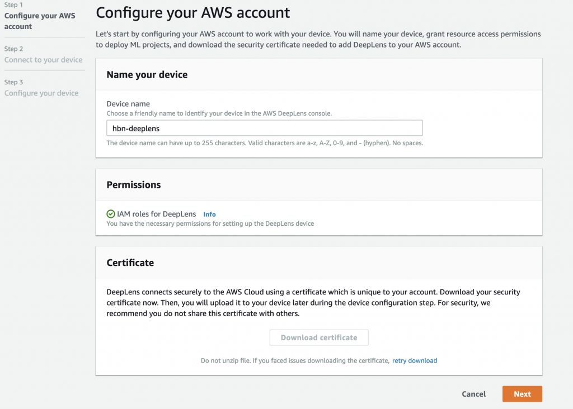The width and height of the screenshot is (573, 409).
Task: Select Step 1 Configure your AWS account
Action: [40, 21]
